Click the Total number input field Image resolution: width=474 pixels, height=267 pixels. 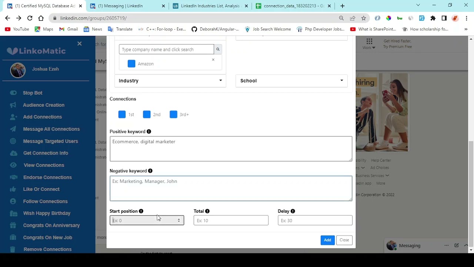(x=231, y=221)
